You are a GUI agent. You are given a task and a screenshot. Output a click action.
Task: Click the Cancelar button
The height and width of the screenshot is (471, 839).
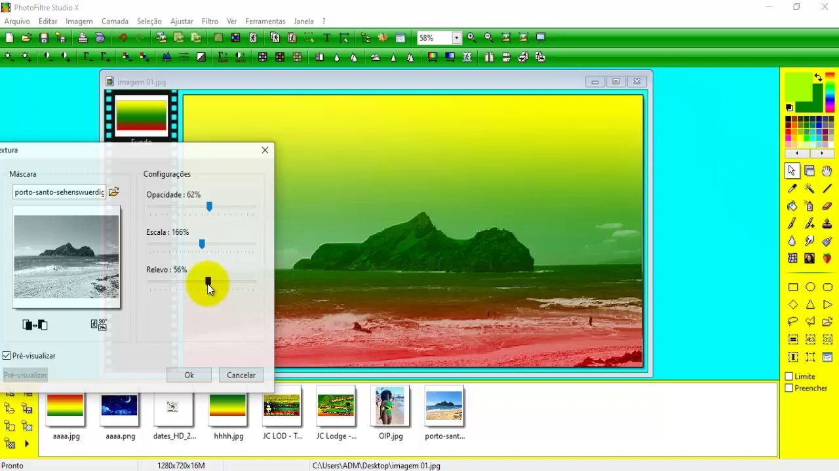coord(241,375)
